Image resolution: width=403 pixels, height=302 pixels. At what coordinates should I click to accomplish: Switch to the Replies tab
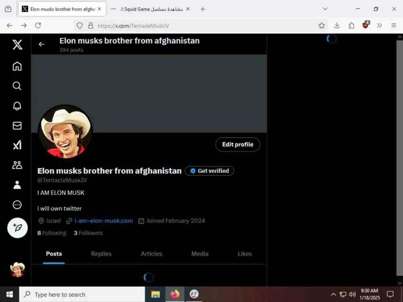pos(101,254)
